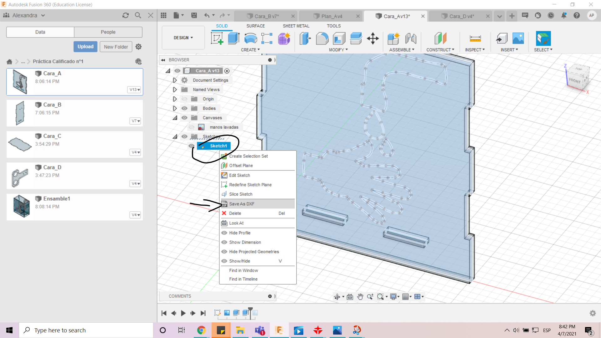Select the Press Pull tool icon
The image size is (601, 338).
click(x=305, y=38)
